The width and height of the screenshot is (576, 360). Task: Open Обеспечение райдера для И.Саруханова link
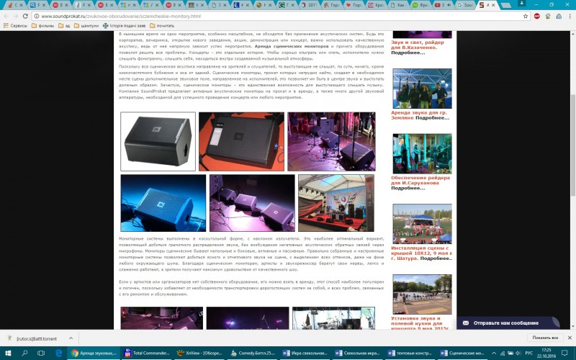pos(420,180)
